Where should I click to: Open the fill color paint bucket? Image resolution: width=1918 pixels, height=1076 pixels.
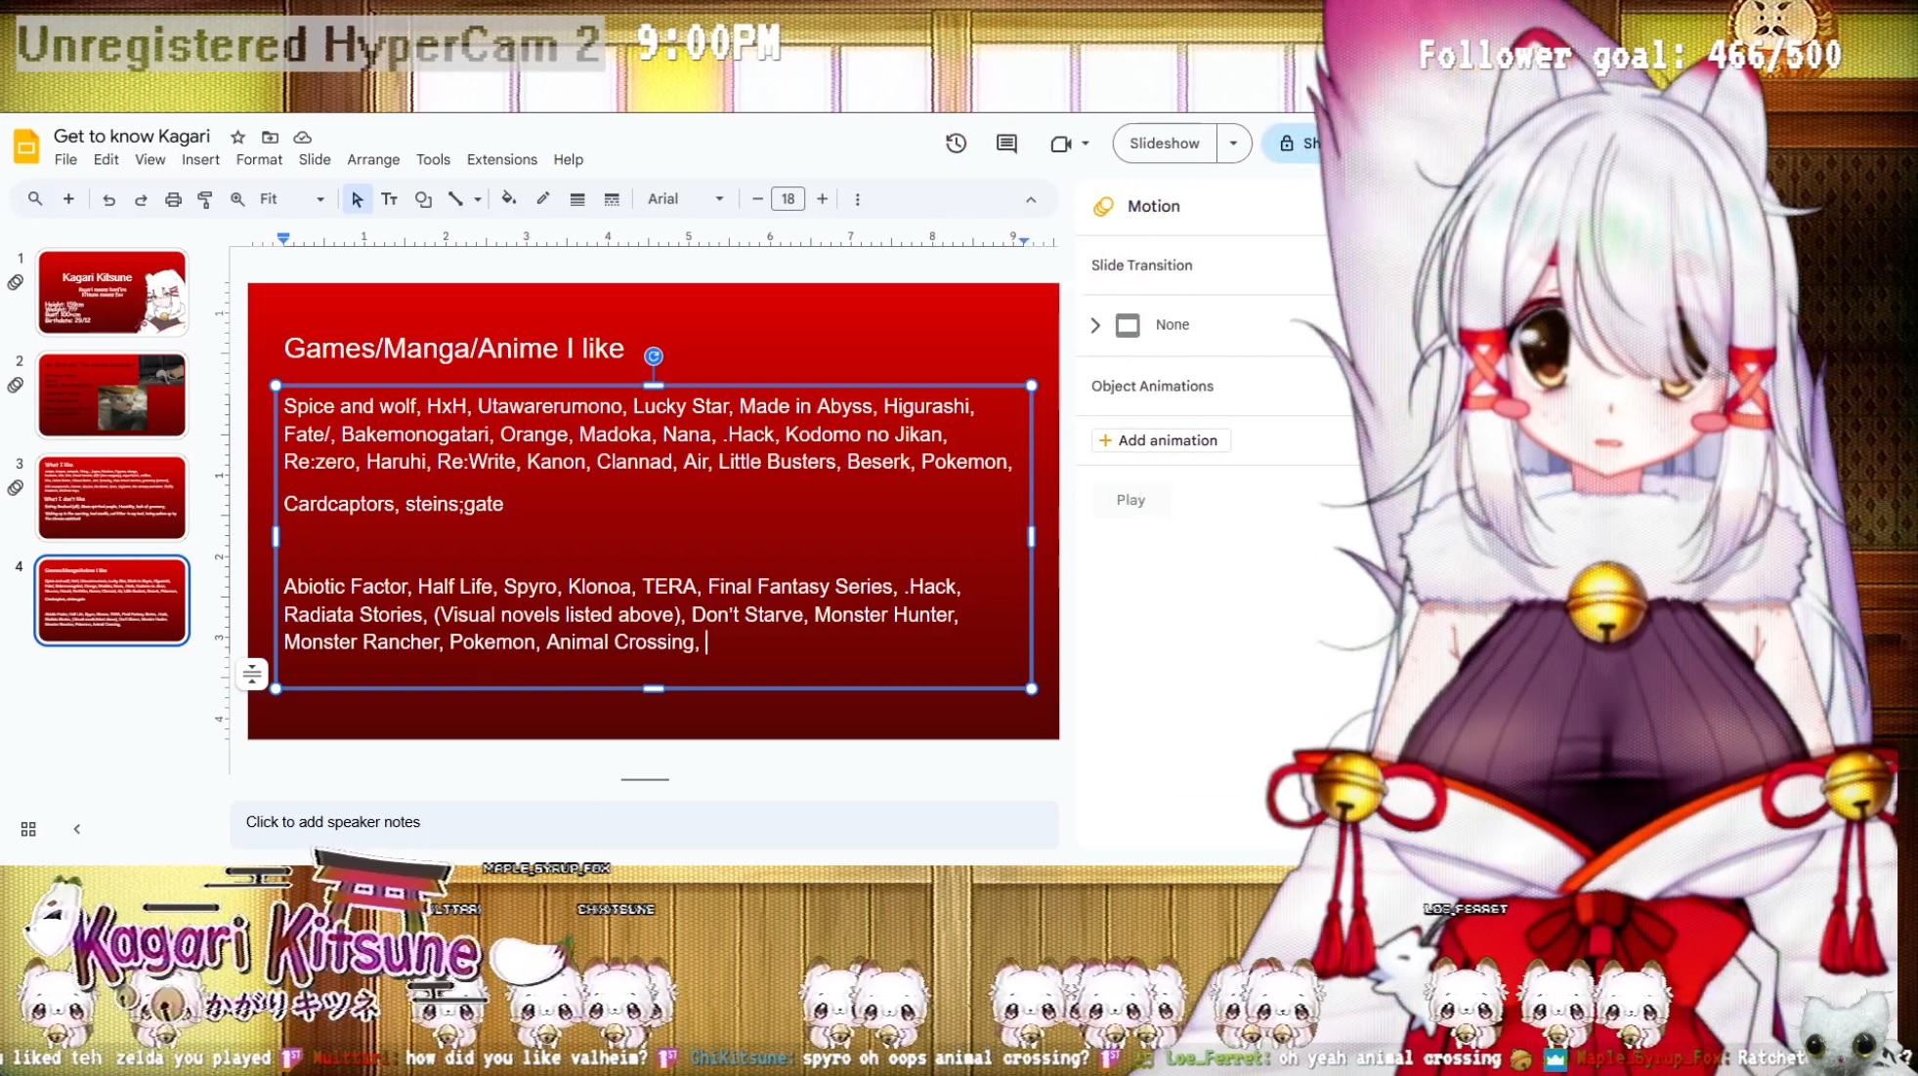pos(508,199)
